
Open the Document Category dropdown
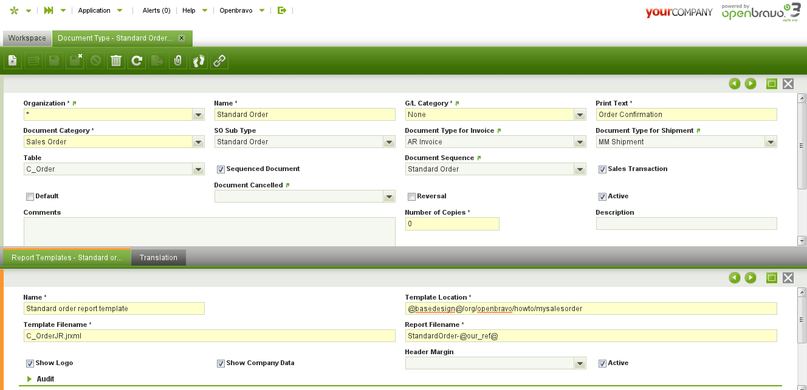(x=198, y=142)
